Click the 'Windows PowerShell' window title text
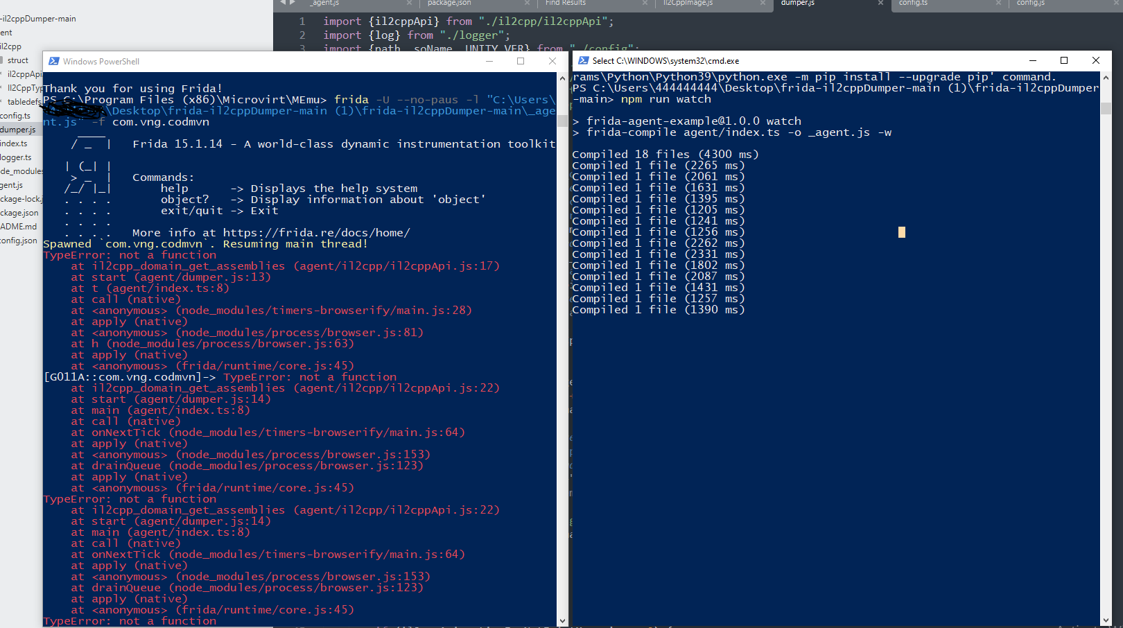The width and height of the screenshot is (1123, 628). tap(101, 62)
